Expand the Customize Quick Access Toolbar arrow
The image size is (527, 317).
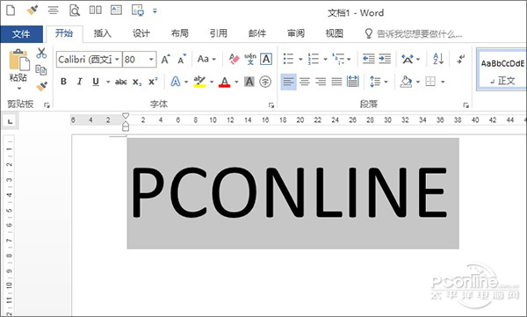click(x=155, y=11)
